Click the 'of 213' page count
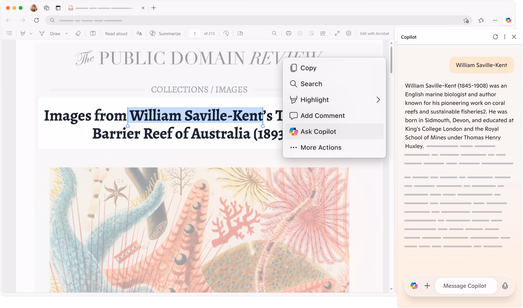Image resolution: width=523 pixels, height=308 pixels. point(209,34)
